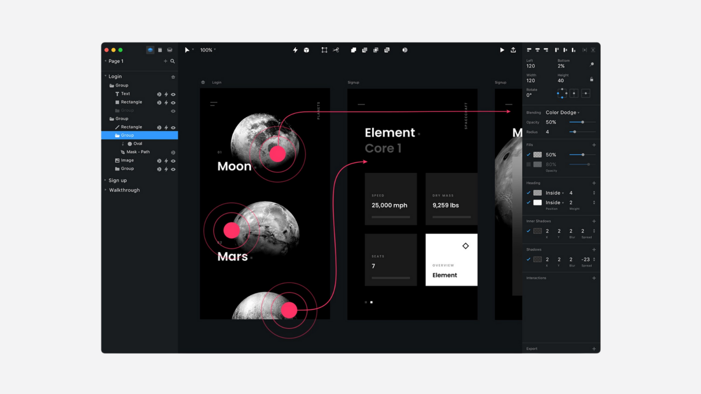The width and height of the screenshot is (701, 394).
Task: Open the Layers panel icon in the sidebar
Action: [x=150, y=50]
